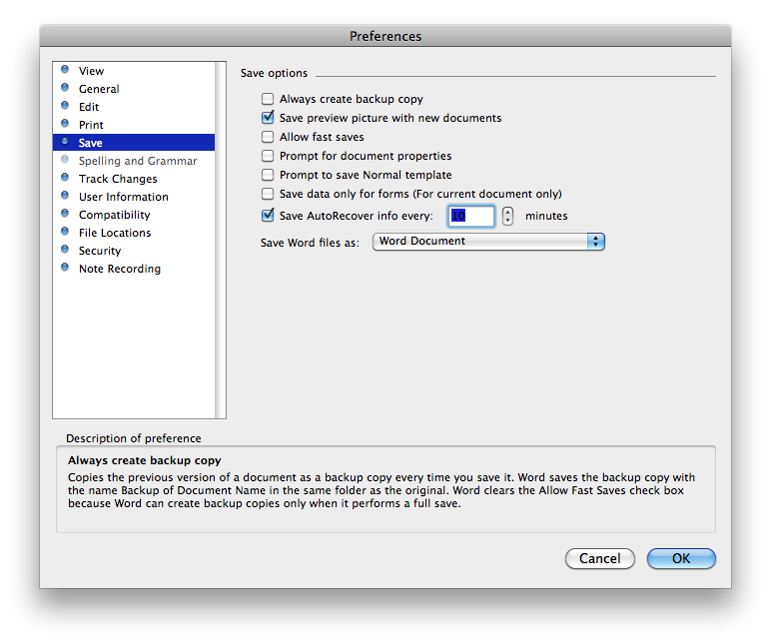The height and width of the screenshot is (643, 771).
Task: Click the blue bullet icon beside Print
Action: [64, 124]
